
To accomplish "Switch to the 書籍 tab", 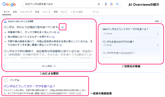I will coord(56,12).
